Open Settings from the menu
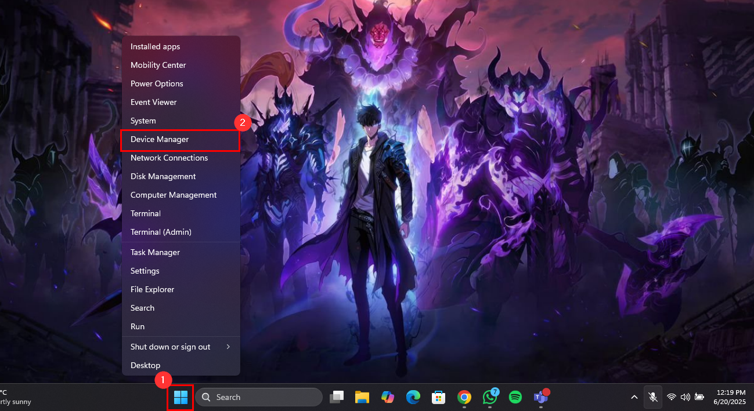This screenshot has height=411, width=754. (x=181, y=271)
